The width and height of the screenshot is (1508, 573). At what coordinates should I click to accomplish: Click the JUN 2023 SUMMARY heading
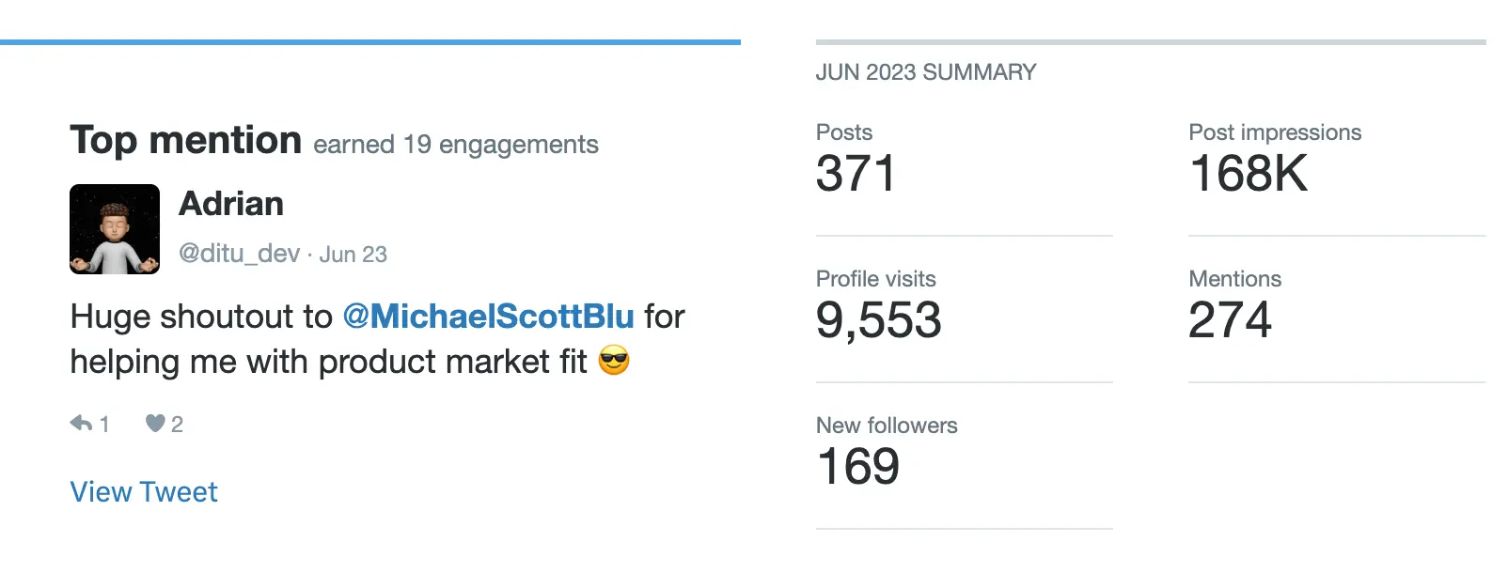pyautogui.click(x=925, y=71)
